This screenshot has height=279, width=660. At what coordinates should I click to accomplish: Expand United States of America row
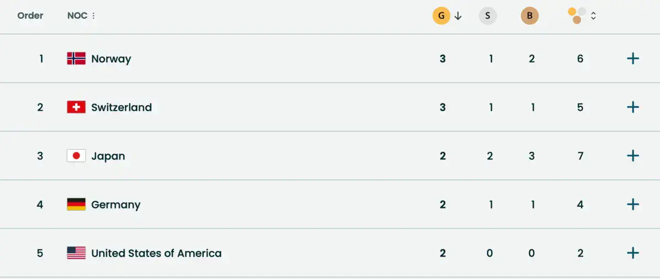pyautogui.click(x=633, y=253)
